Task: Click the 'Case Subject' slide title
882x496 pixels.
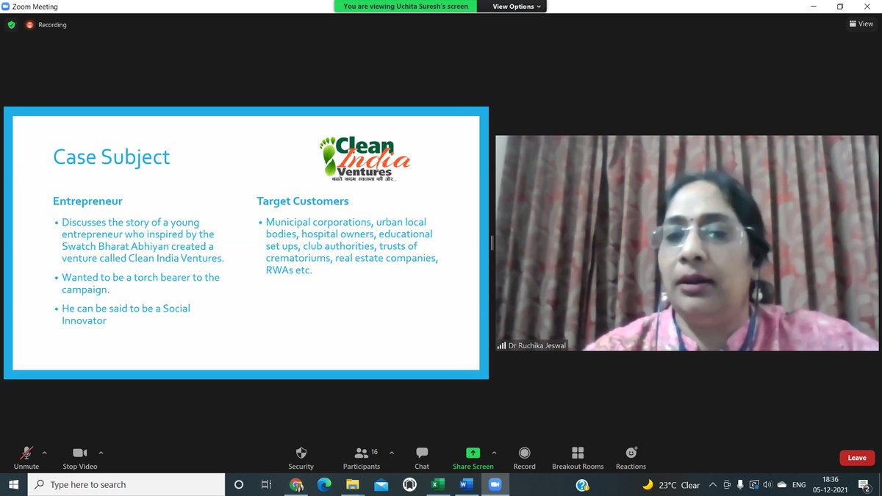Action: pyautogui.click(x=111, y=157)
